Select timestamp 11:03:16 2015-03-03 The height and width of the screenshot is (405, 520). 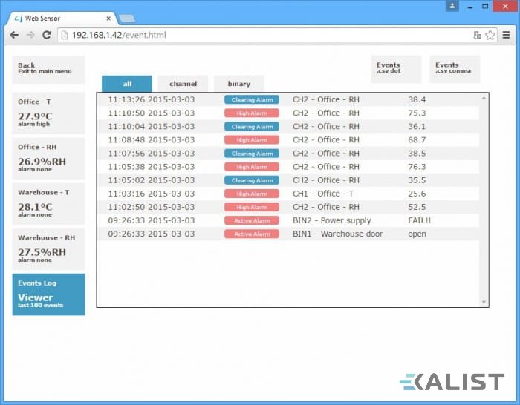152,194
